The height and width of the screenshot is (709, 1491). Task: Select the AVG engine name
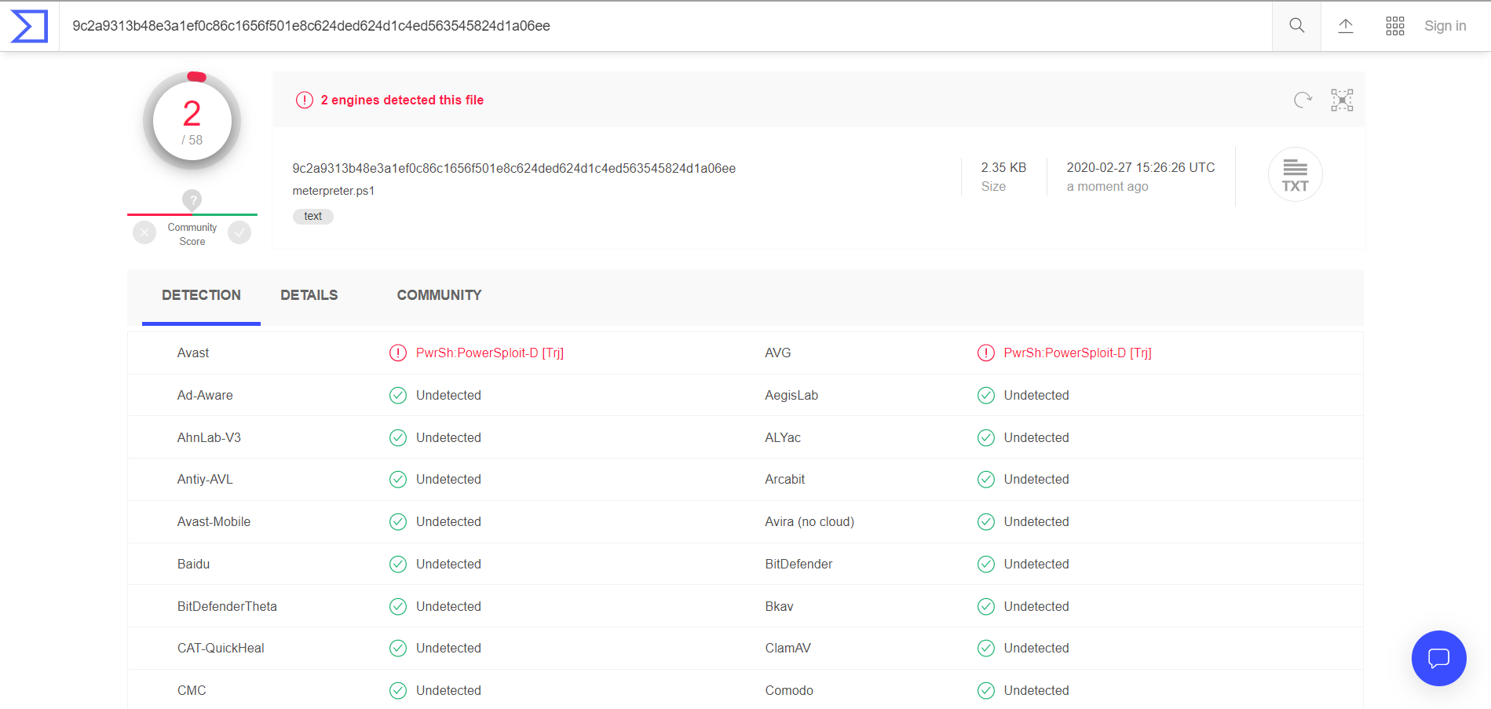coord(777,353)
